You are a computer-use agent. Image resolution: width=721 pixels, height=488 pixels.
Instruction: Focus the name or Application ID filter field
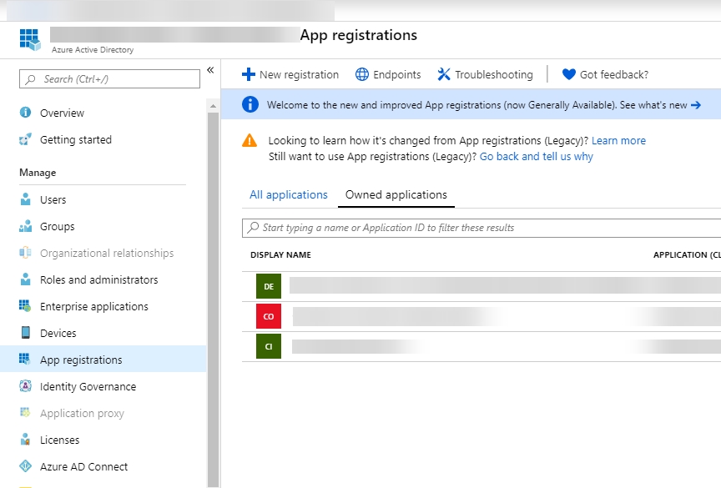pyautogui.click(x=482, y=228)
